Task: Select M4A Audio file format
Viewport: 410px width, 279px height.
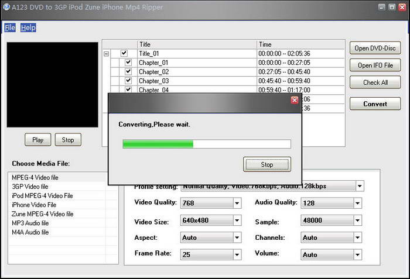Action: pos(30,232)
